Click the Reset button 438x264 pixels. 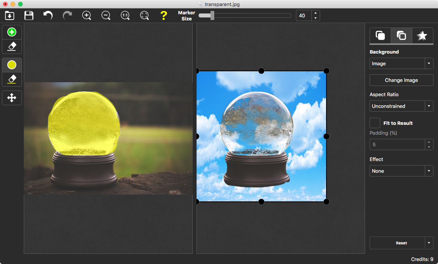[397, 243]
